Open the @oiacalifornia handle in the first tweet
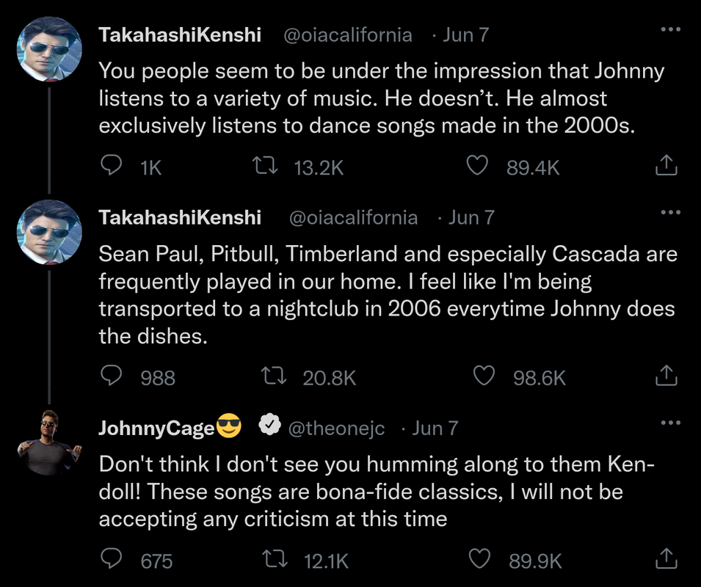 point(348,35)
